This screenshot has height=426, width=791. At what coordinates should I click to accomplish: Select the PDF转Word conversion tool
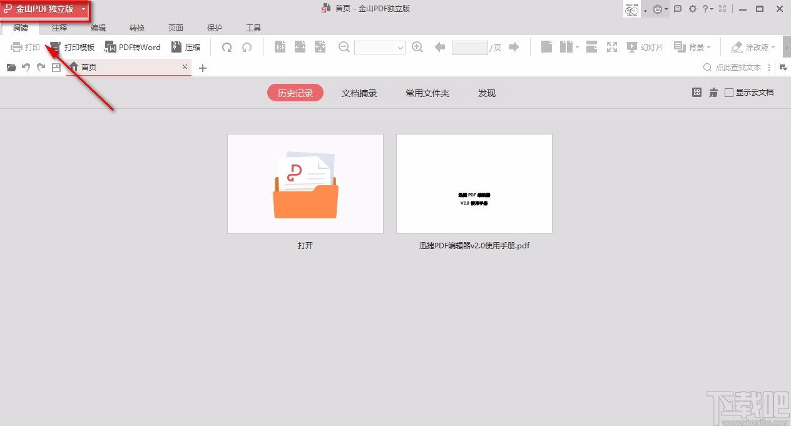click(132, 46)
